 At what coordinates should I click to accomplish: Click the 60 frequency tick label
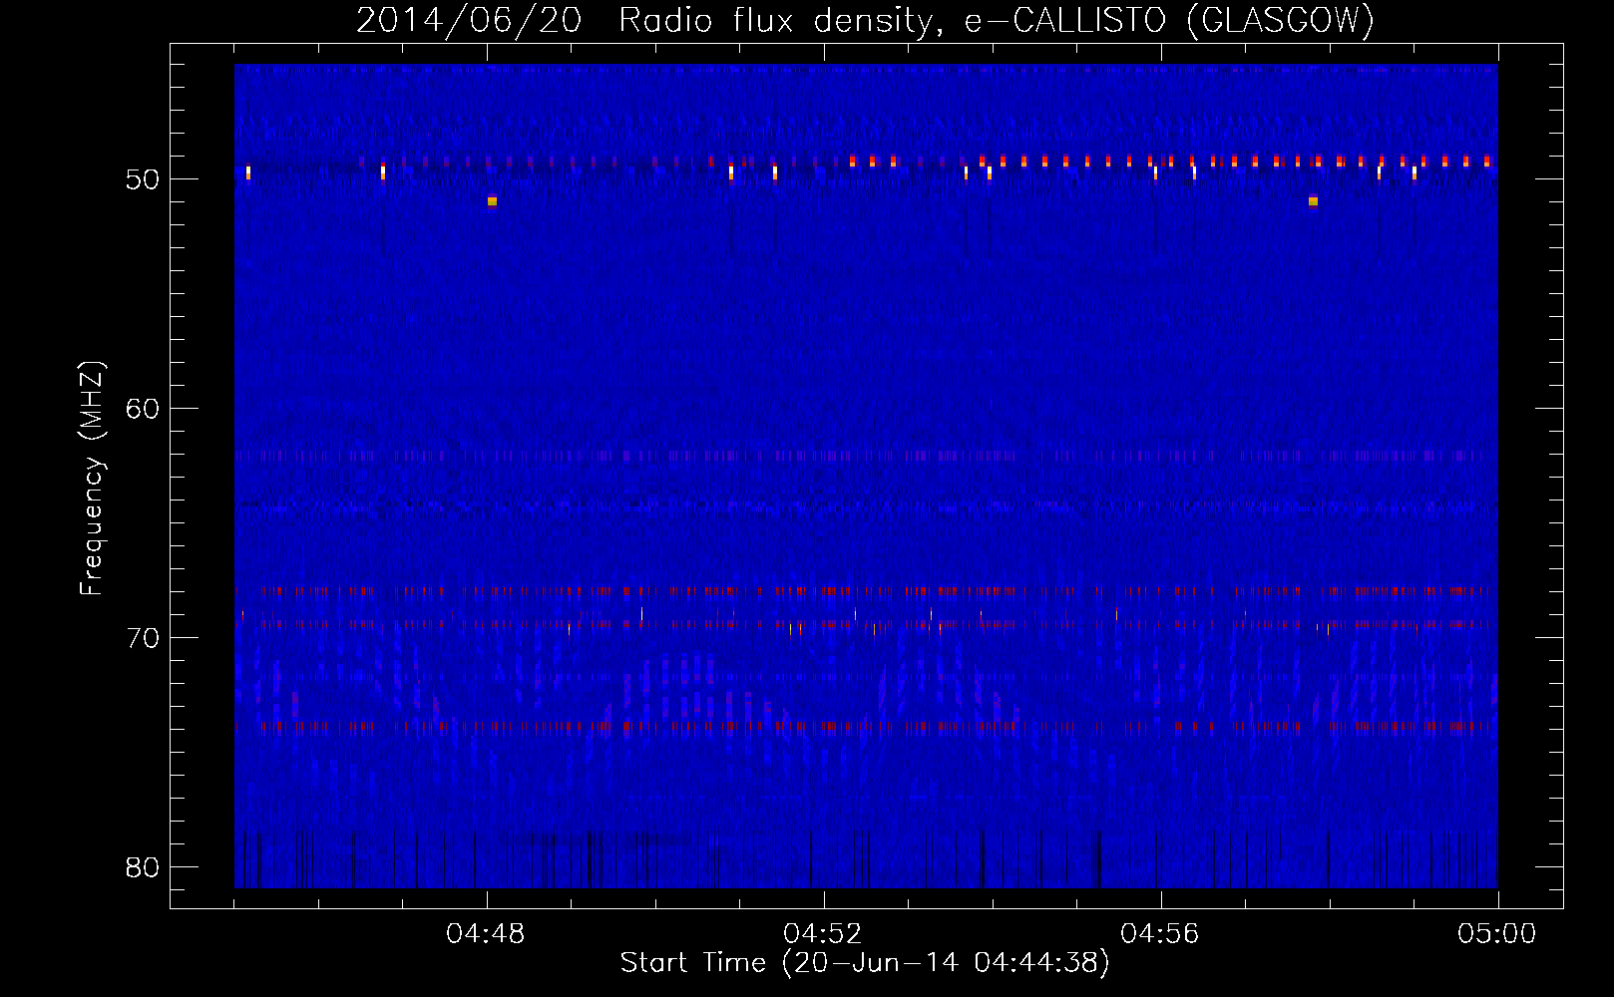point(143,409)
